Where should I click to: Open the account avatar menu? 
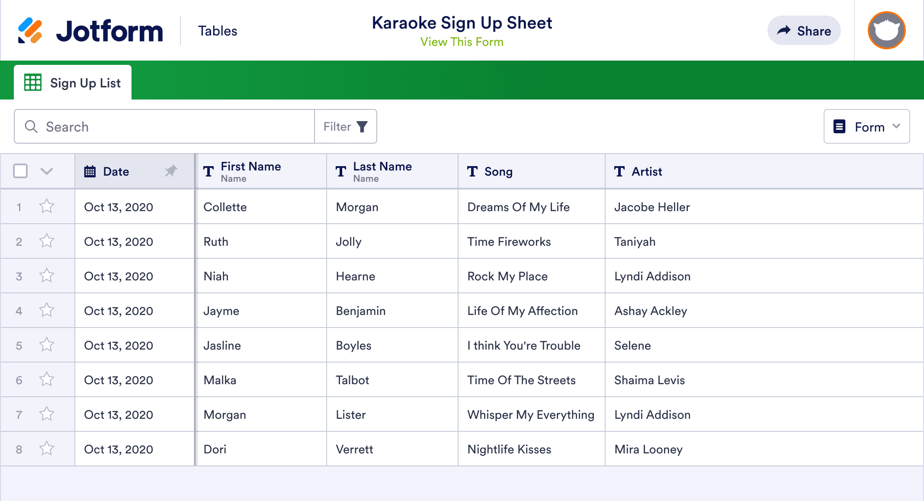point(886,30)
